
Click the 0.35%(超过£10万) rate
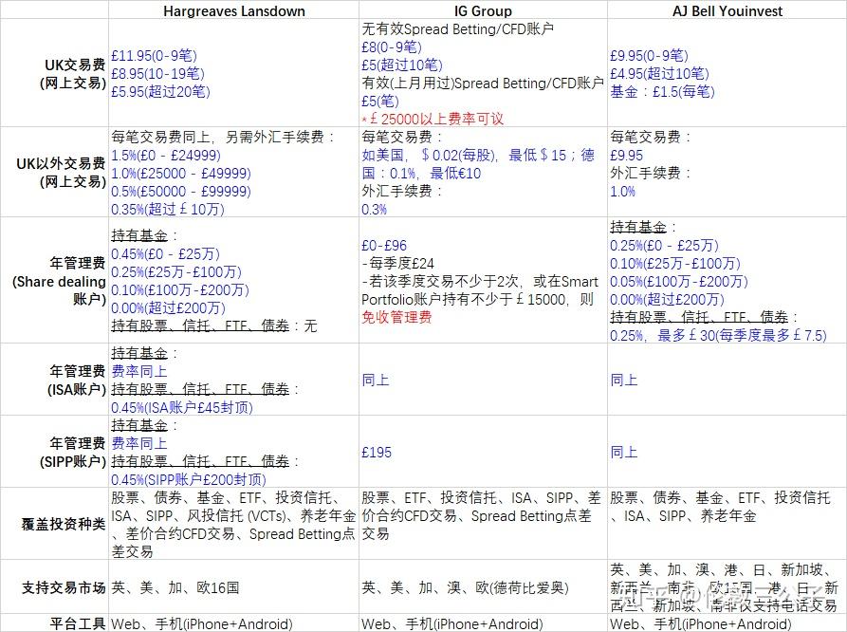(x=168, y=209)
